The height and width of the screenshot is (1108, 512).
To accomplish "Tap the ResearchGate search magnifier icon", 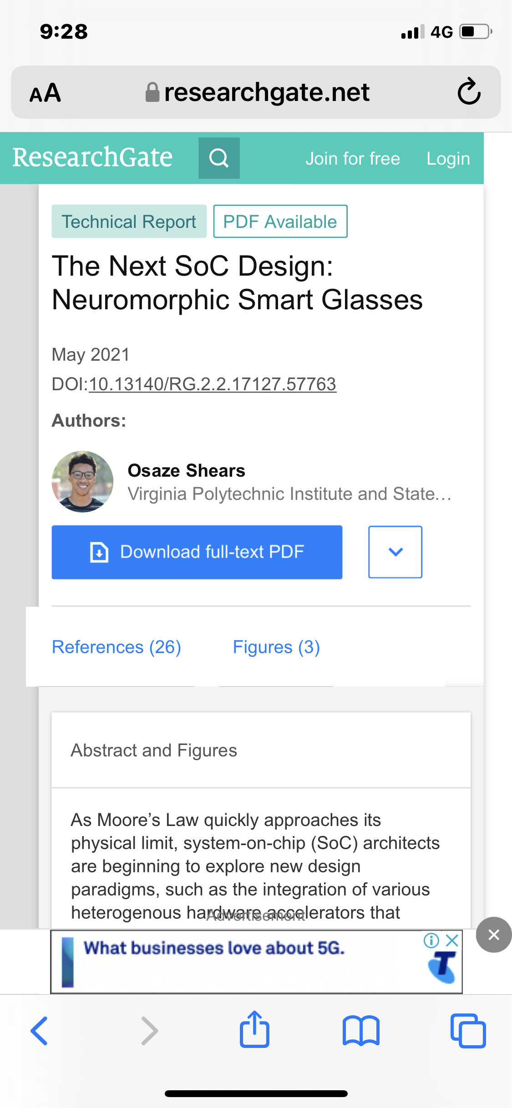I will (x=219, y=158).
